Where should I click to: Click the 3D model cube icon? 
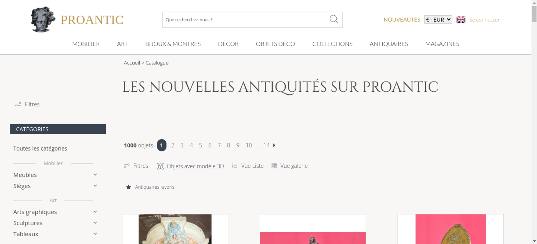click(x=160, y=166)
